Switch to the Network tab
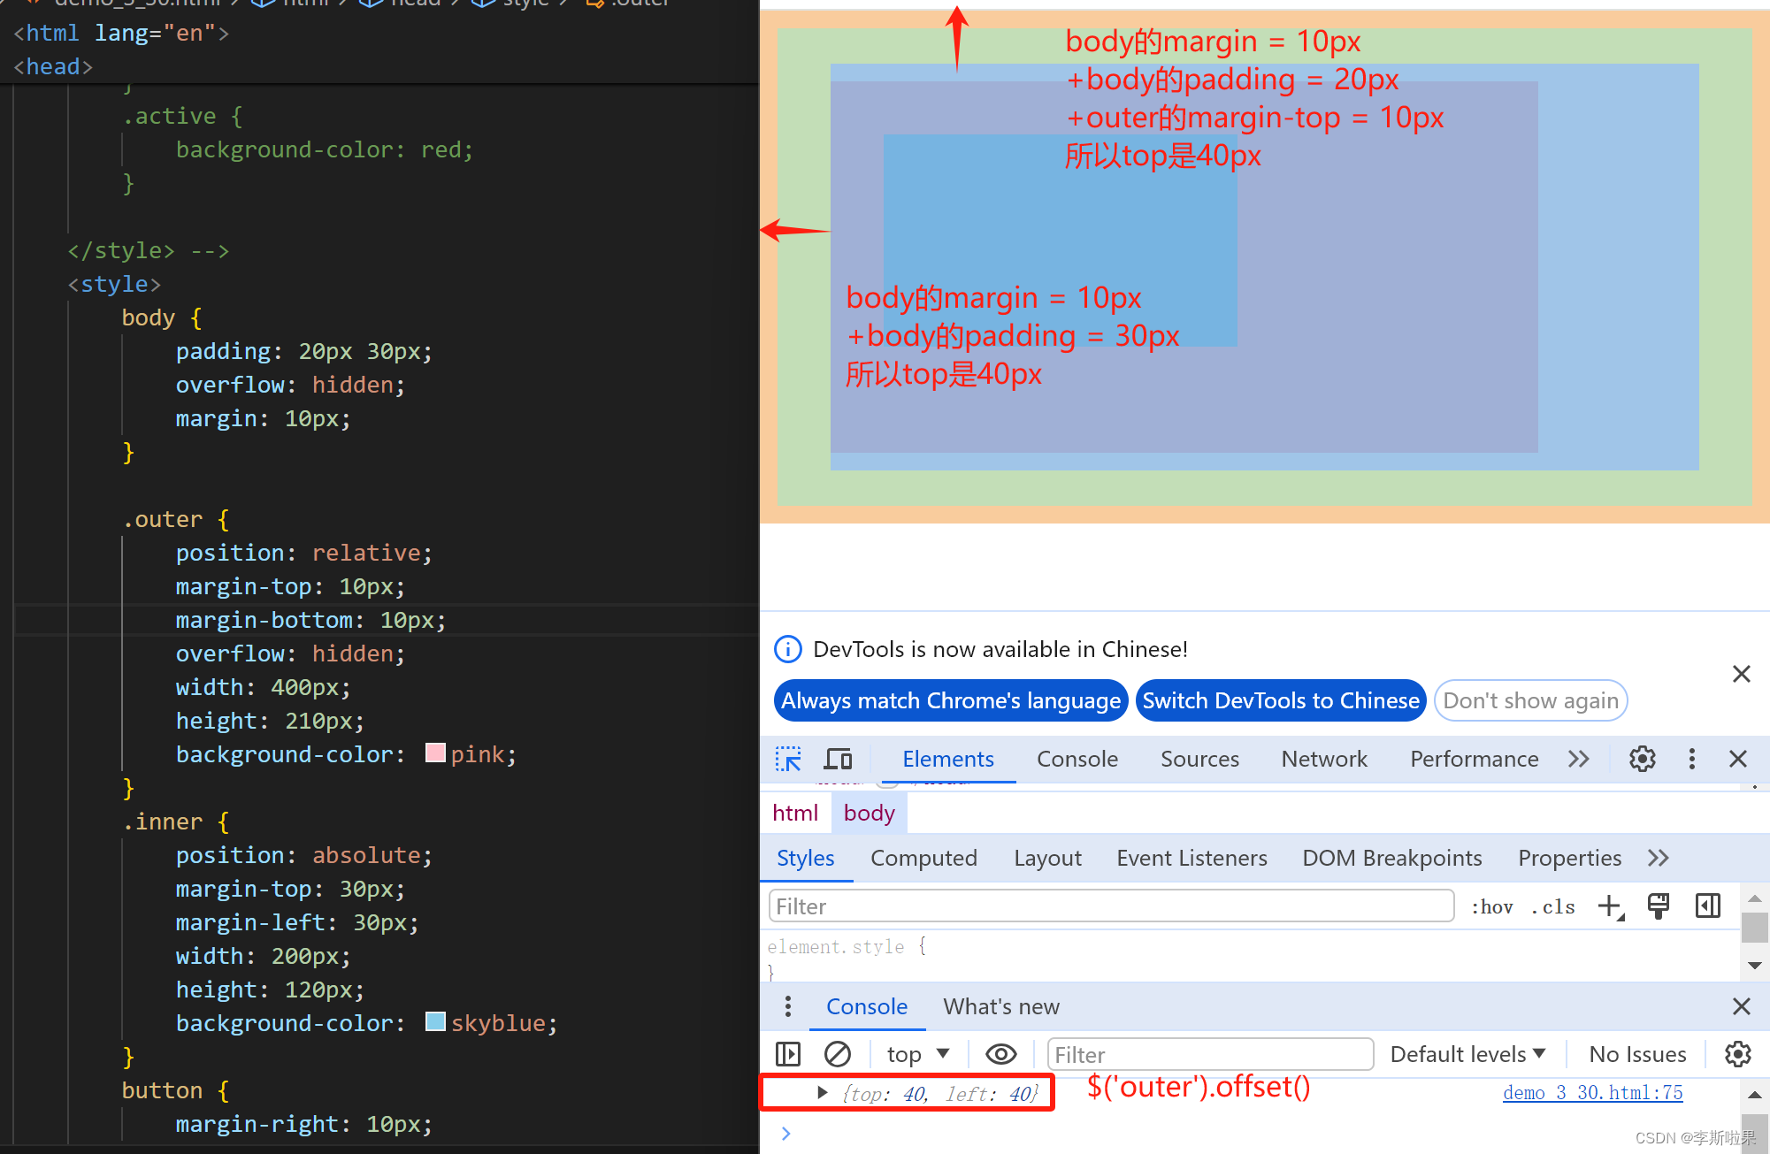 click(1323, 759)
